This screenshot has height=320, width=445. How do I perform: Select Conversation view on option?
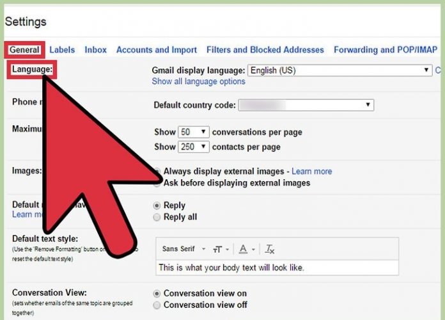pyautogui.click(x=157, y=293)
